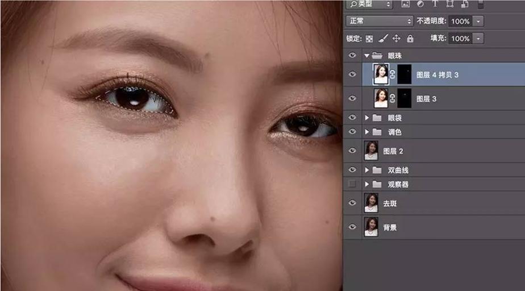This screenshot has height=291, width=525.
Task: Hide the 双曲线 group
Action: (x=352, y=170)
